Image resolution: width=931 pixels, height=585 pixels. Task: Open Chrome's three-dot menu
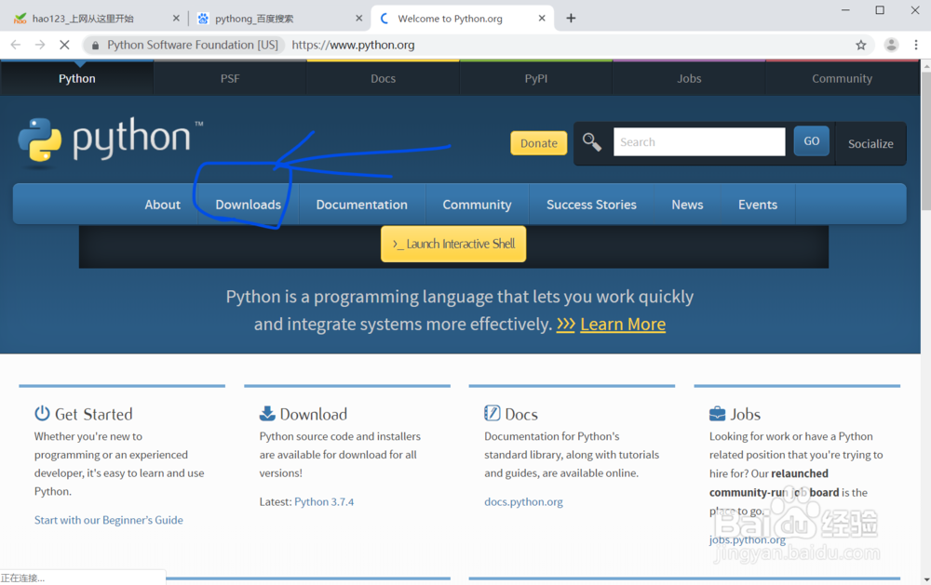coord(916,45)
